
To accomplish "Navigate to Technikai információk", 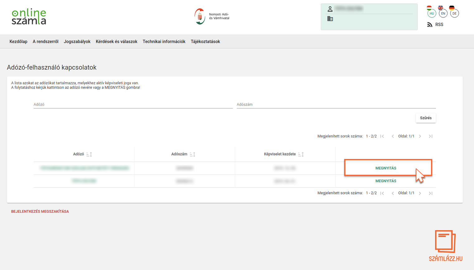I will (x=164, y=42).
